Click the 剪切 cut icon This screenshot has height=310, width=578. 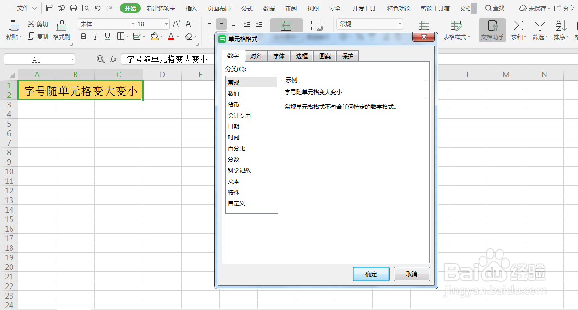[37, 24]
